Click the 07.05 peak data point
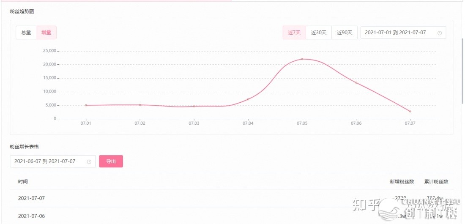 coord(302,59)
